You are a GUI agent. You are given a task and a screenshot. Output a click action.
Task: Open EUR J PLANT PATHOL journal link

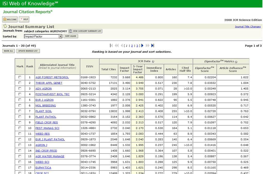(x=50, y=140)
